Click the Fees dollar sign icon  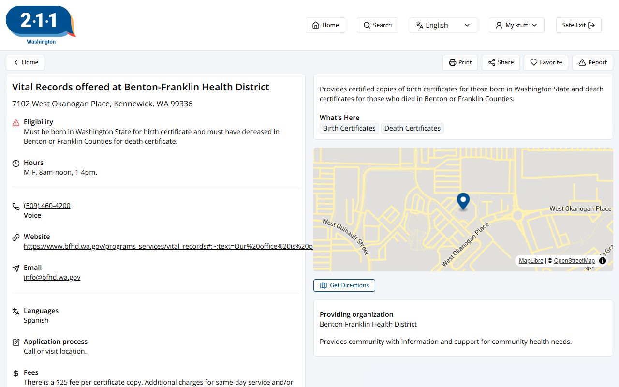[x=16, y=373]
